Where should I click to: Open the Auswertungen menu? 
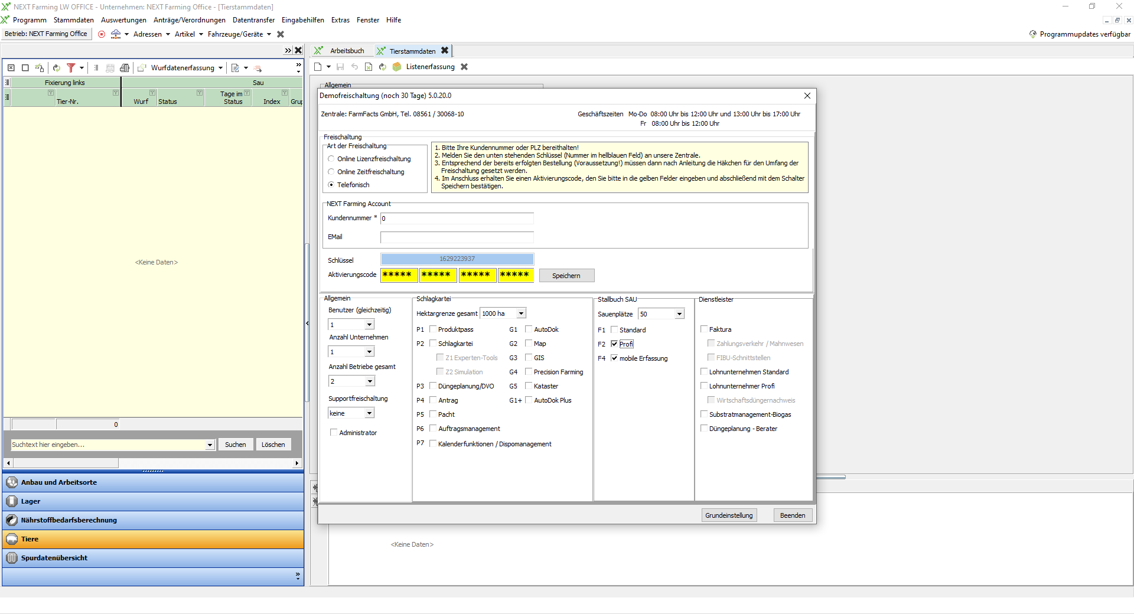click(123, 20)
